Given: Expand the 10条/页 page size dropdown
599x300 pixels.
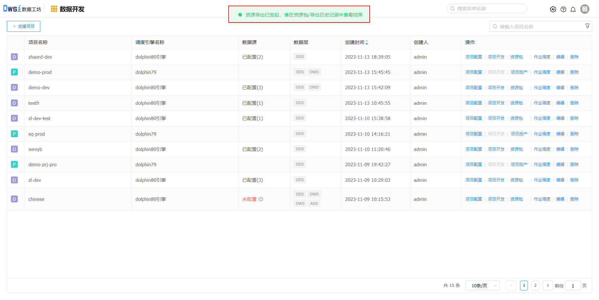Looking at the screenshot, I should (x=482, y=286).
